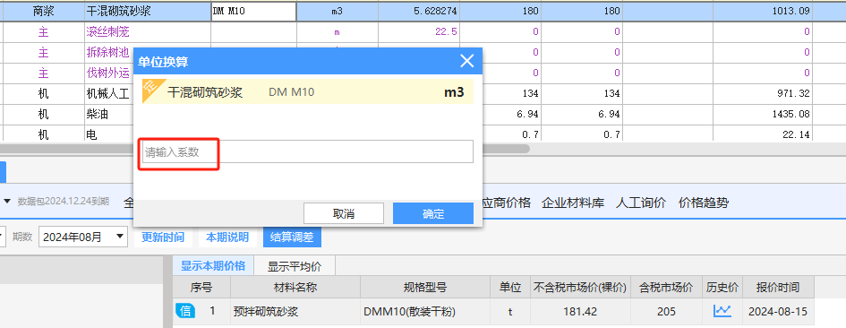Click the 材料名称 column header

(x=295, y=287)
